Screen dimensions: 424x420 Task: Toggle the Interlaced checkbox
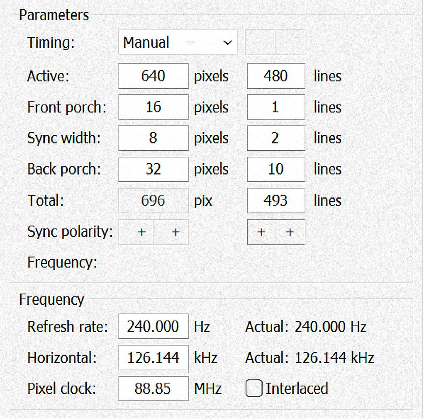click(x=254, y=388)
